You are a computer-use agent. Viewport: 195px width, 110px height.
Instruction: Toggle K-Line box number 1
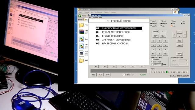tap(152, 72)
